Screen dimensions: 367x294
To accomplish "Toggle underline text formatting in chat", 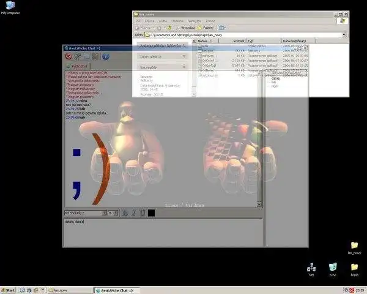I will coord(143,213).
